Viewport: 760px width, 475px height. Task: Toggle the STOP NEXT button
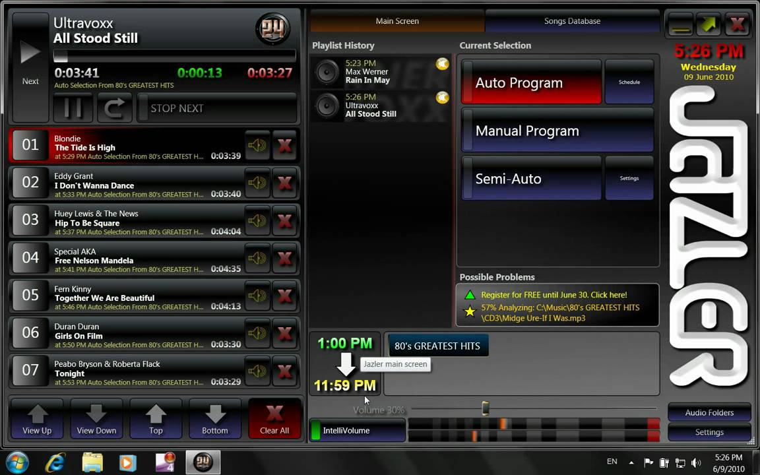point(217,108)
